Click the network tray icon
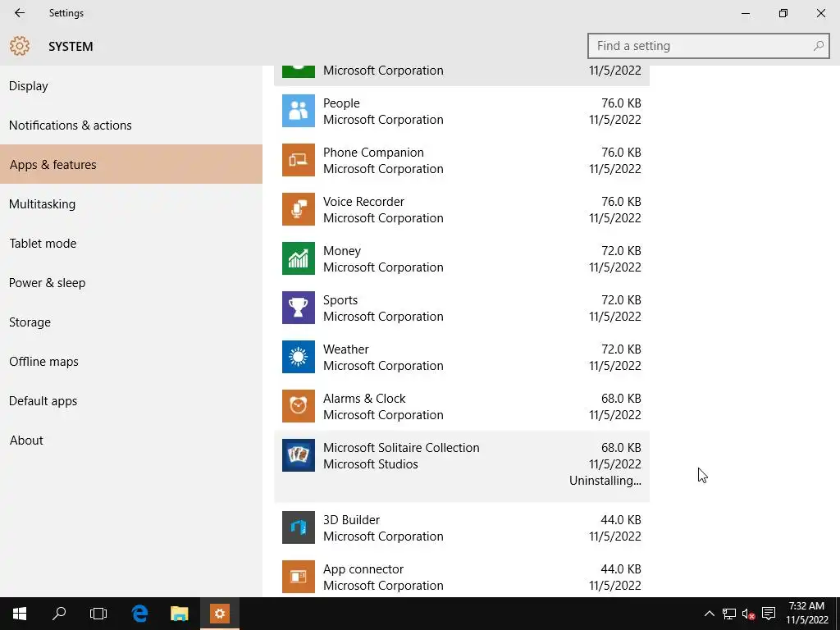Viewport: 840px width, 630px height. point(729,614)
